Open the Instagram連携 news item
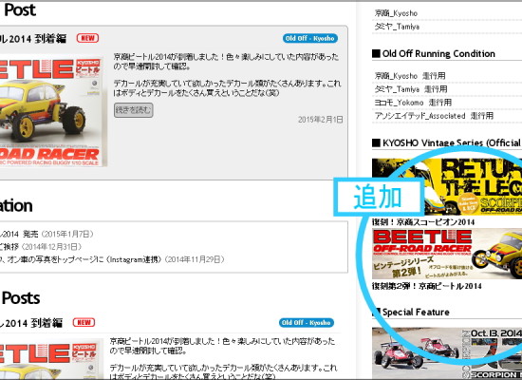522x380 pixels. 112,259
